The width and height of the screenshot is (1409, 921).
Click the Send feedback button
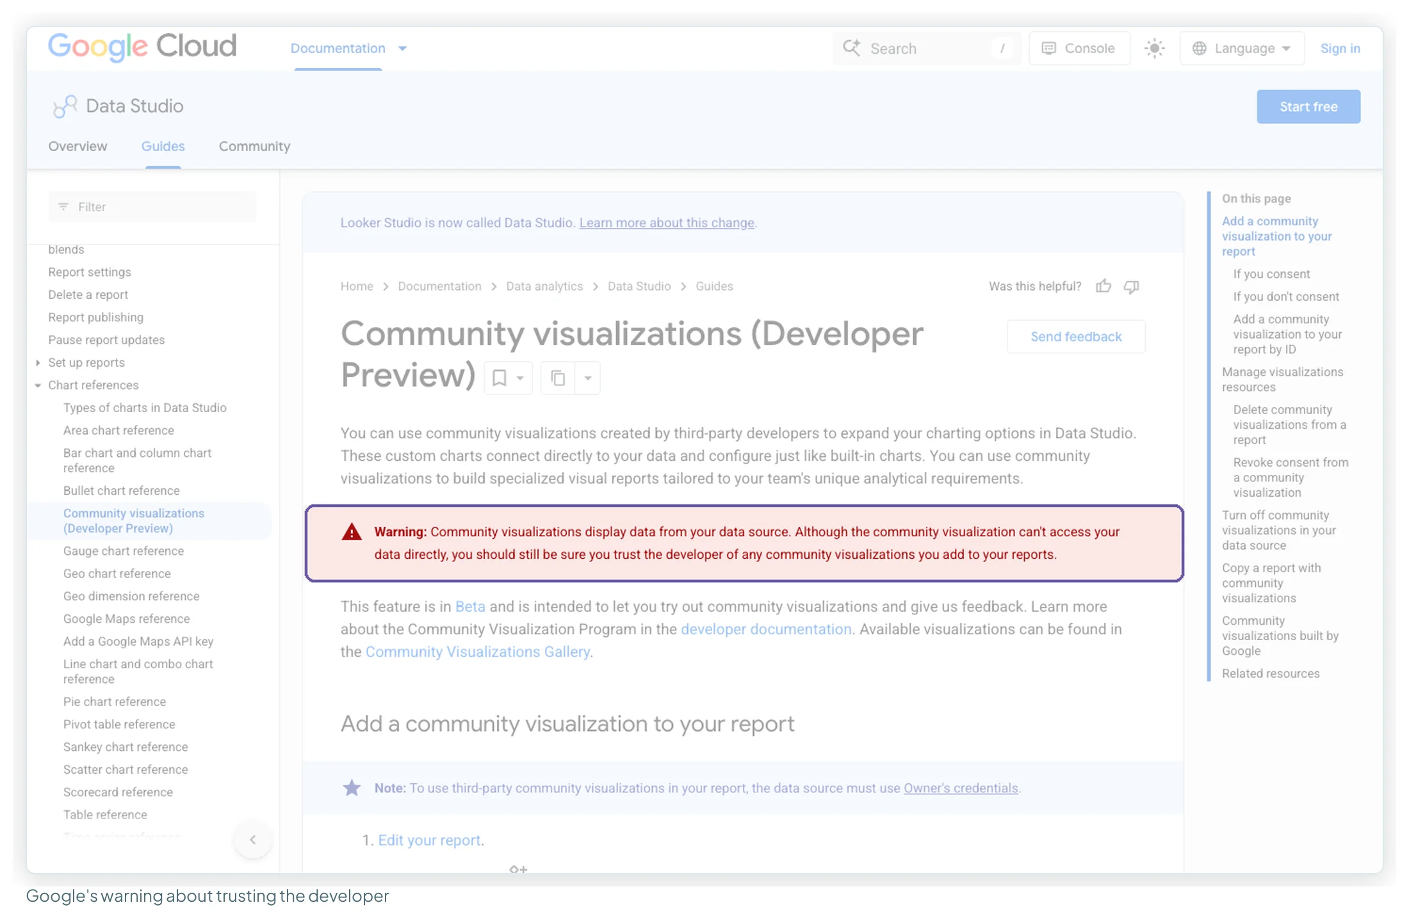[1076, 337]
